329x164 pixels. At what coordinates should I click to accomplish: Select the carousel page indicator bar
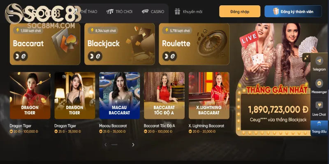coord(114,145)
